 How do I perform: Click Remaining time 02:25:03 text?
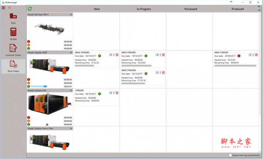(x=134, y=63)
